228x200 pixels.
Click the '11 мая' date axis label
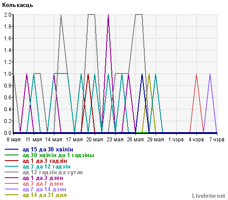34,140
